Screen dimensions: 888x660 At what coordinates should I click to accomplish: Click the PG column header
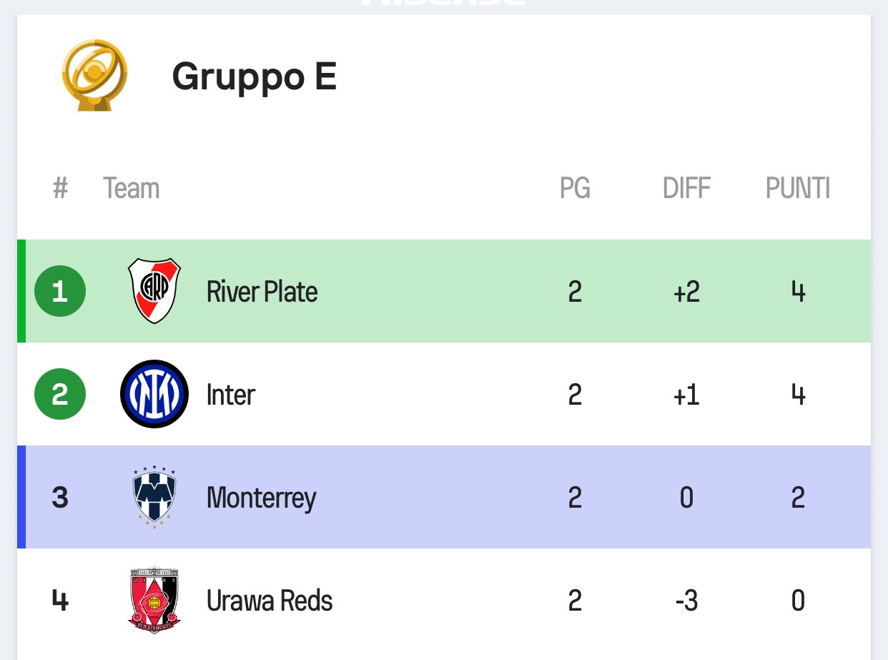pos(575,189)
